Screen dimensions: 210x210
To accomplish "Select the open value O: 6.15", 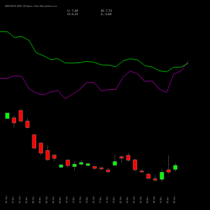I will coord(73,14).
